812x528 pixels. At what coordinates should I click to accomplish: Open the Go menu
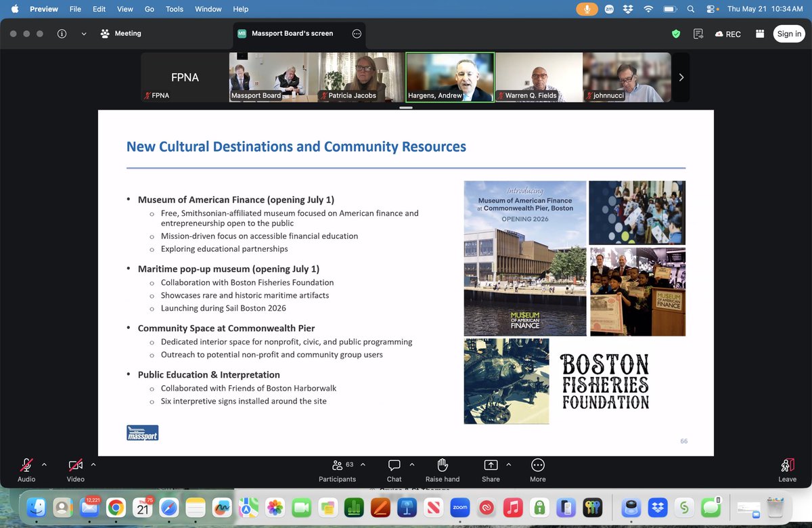click(x=150, y=9)
